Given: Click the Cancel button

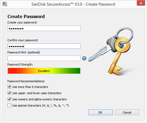Looking at the screenshot, I should (127, 112).
